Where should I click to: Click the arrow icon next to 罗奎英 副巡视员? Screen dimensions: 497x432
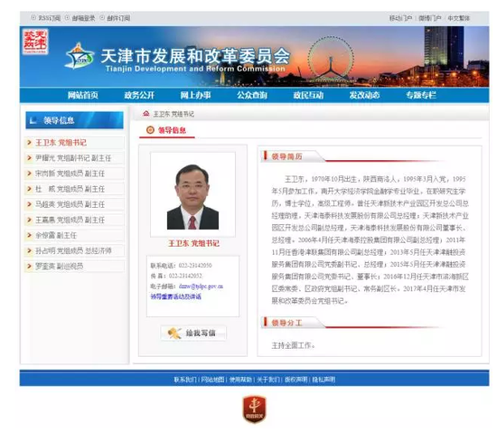29,266
